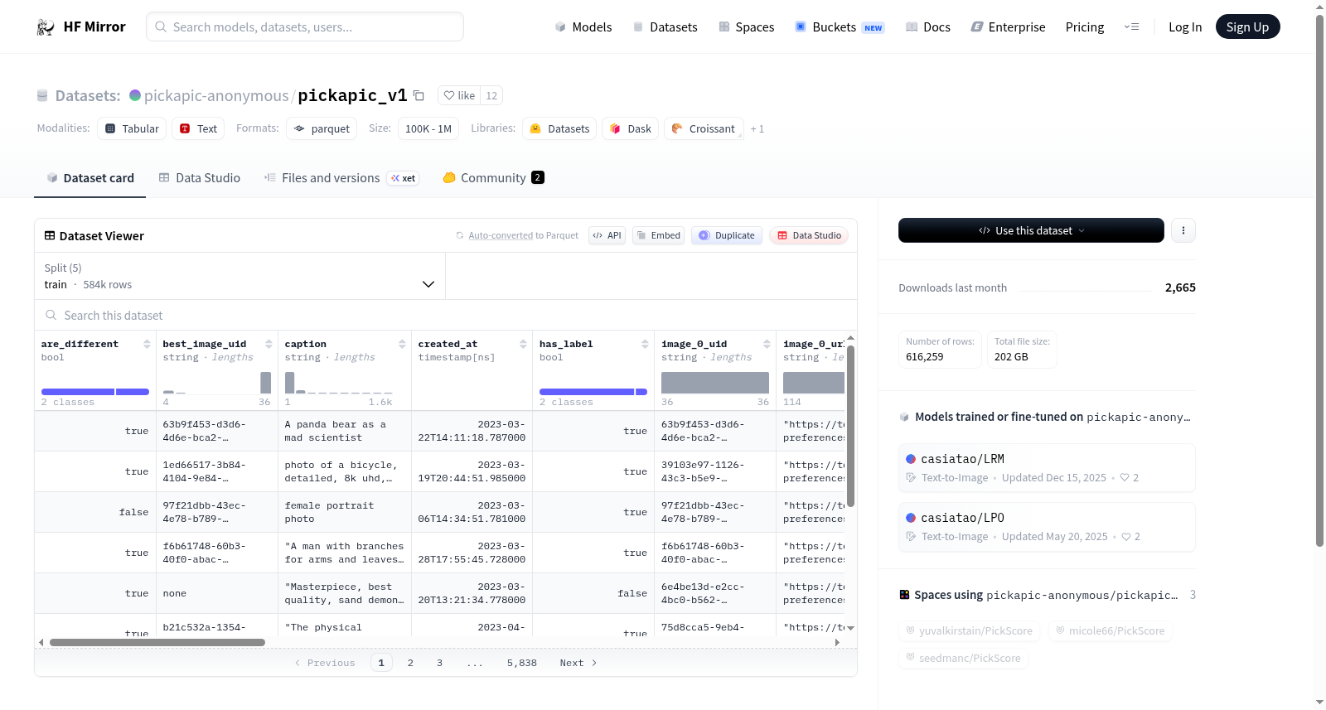Select the Dask library tag
The image size is (1326, 710).
tap(631, 128)
